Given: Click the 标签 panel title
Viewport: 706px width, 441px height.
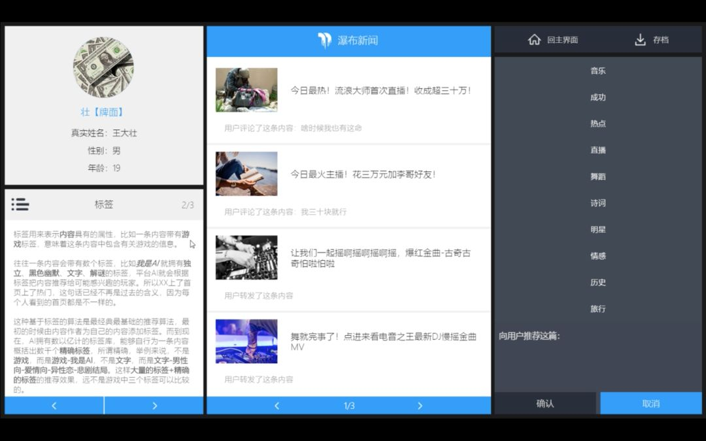Looking at the screenshot, I should [x=103, y=204].
